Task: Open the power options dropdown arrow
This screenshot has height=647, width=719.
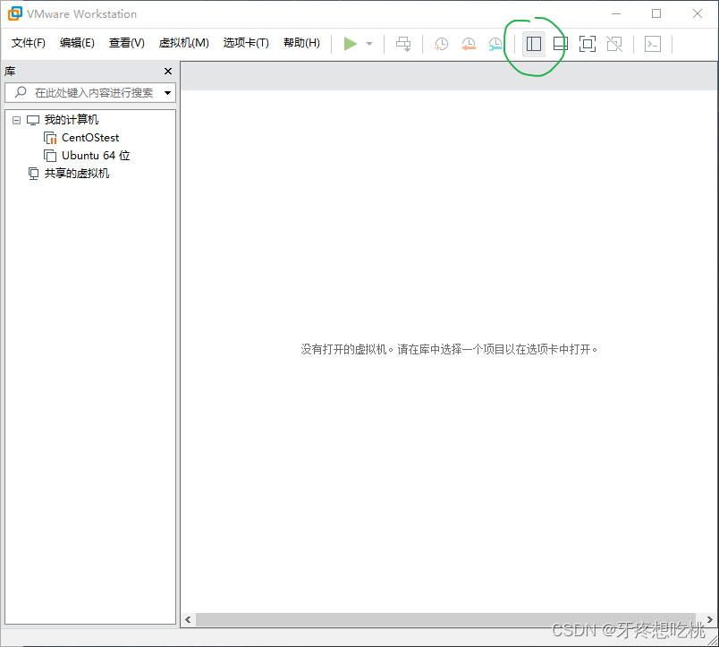Action: tap(369, 44)
